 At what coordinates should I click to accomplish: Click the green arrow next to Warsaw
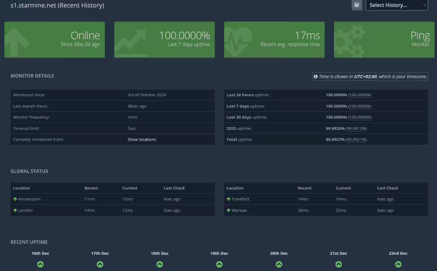229,211
